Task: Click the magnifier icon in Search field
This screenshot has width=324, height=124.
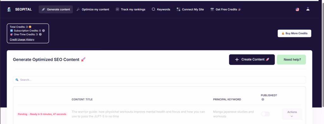Action: coord(17,80)
